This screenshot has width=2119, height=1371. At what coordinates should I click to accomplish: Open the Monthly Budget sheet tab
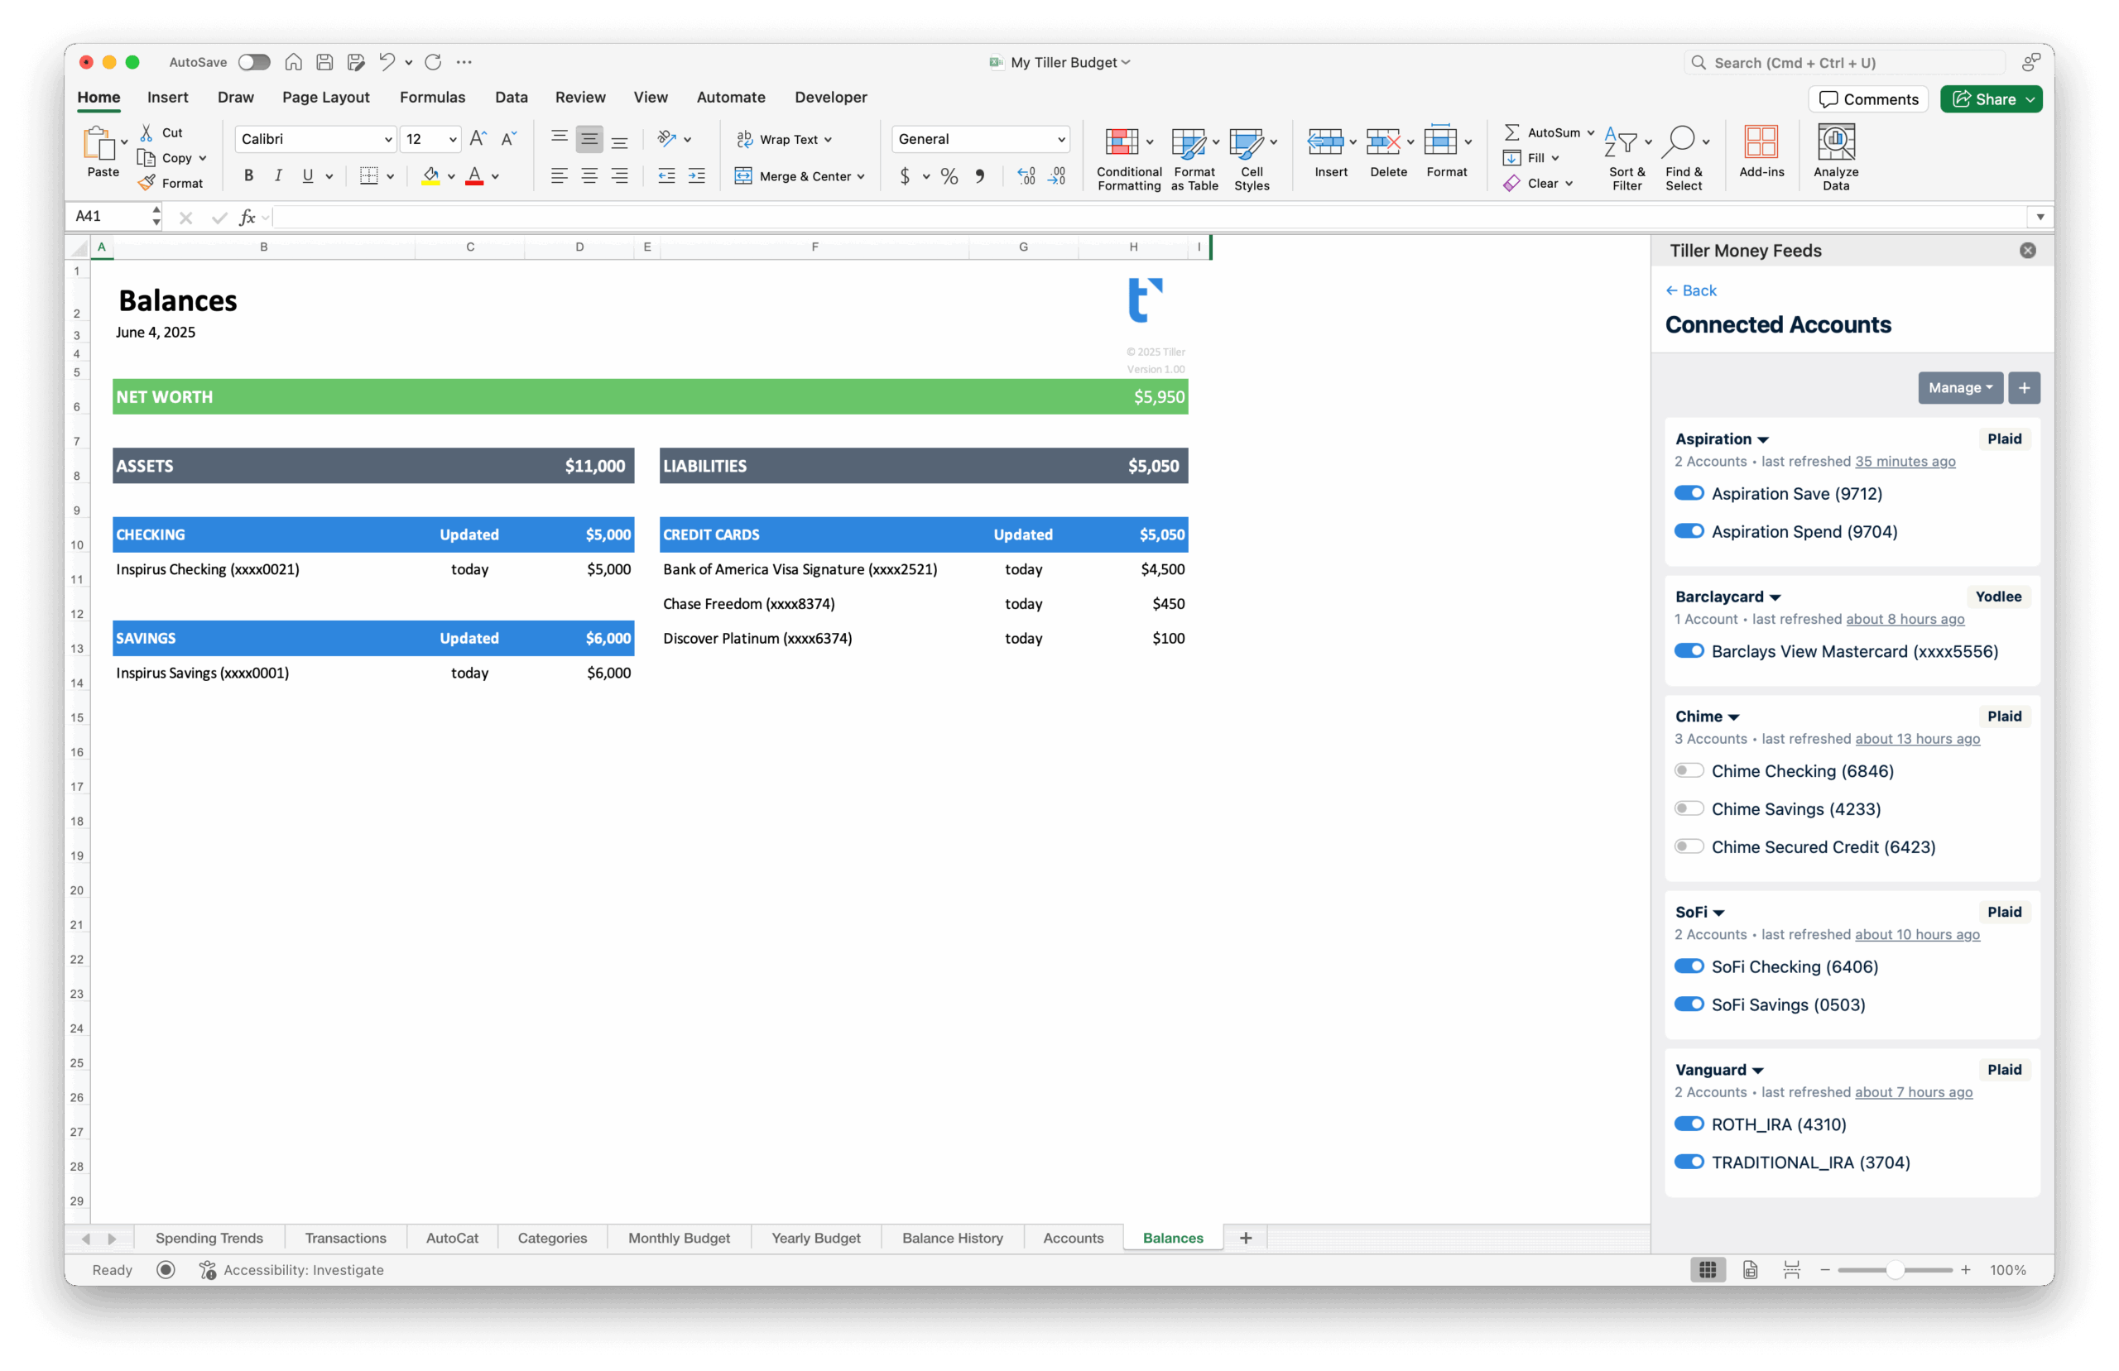[679, 1238]
